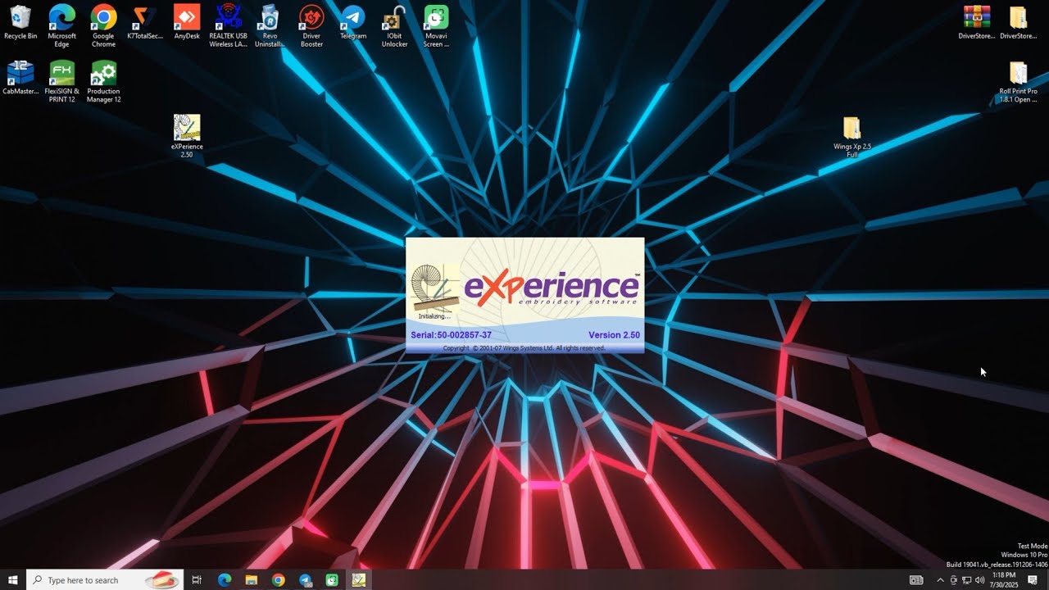Click the eXPerience logo on the splash screen
The height and width of the screenshot is (590, 1049).
tap(552, 287)
